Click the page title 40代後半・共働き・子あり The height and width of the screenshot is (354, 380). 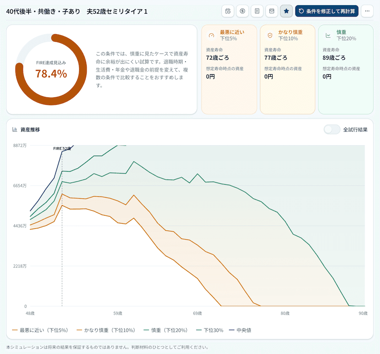pos(43,12)
